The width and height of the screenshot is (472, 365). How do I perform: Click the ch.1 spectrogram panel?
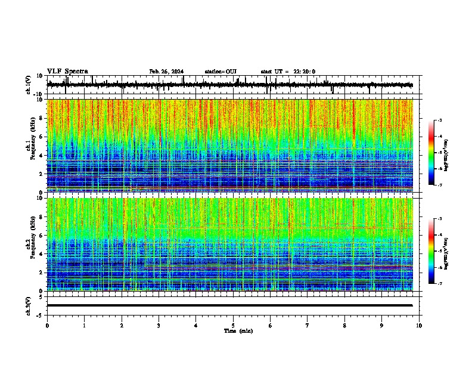(x=230, y=146)
